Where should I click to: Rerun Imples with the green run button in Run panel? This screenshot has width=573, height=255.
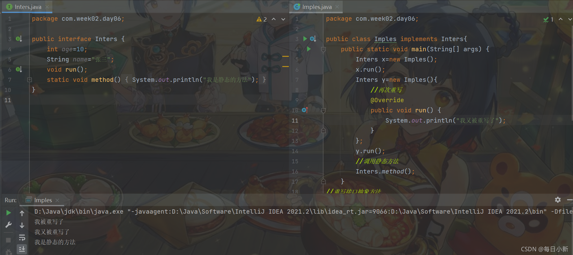pos(9,213)
